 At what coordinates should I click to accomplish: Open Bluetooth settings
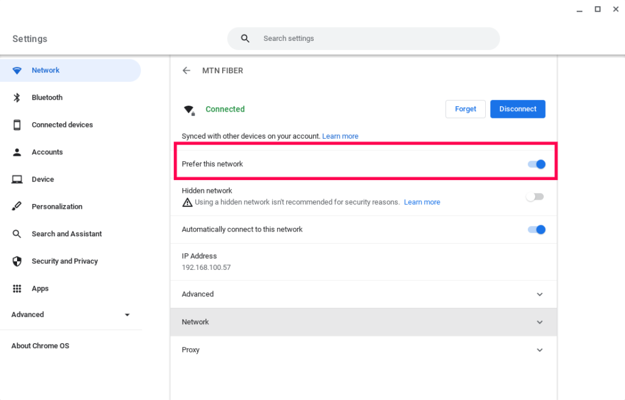pyautogui.click(x=70, y=98)
